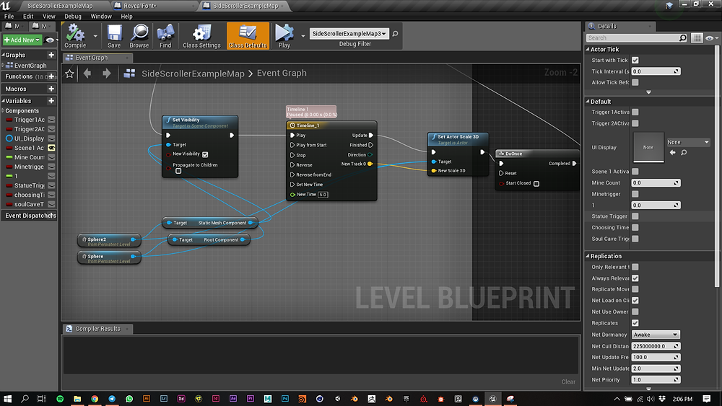Open Class Settings

[201, 36]
